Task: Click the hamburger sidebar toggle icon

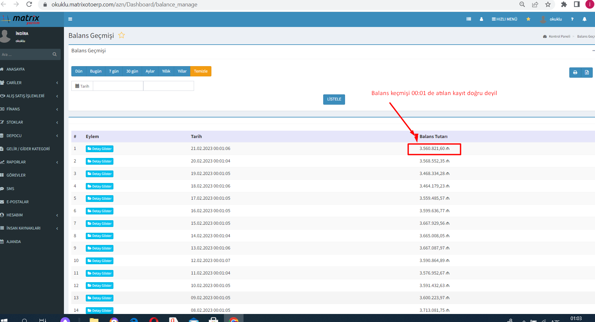Action: pyautogui.click(x=70, y=19)
